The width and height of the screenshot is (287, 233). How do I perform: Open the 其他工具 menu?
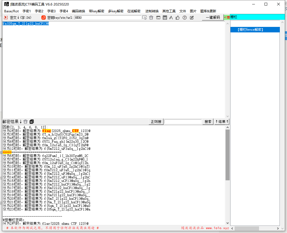pyautogui.click(x=169, y=11)
